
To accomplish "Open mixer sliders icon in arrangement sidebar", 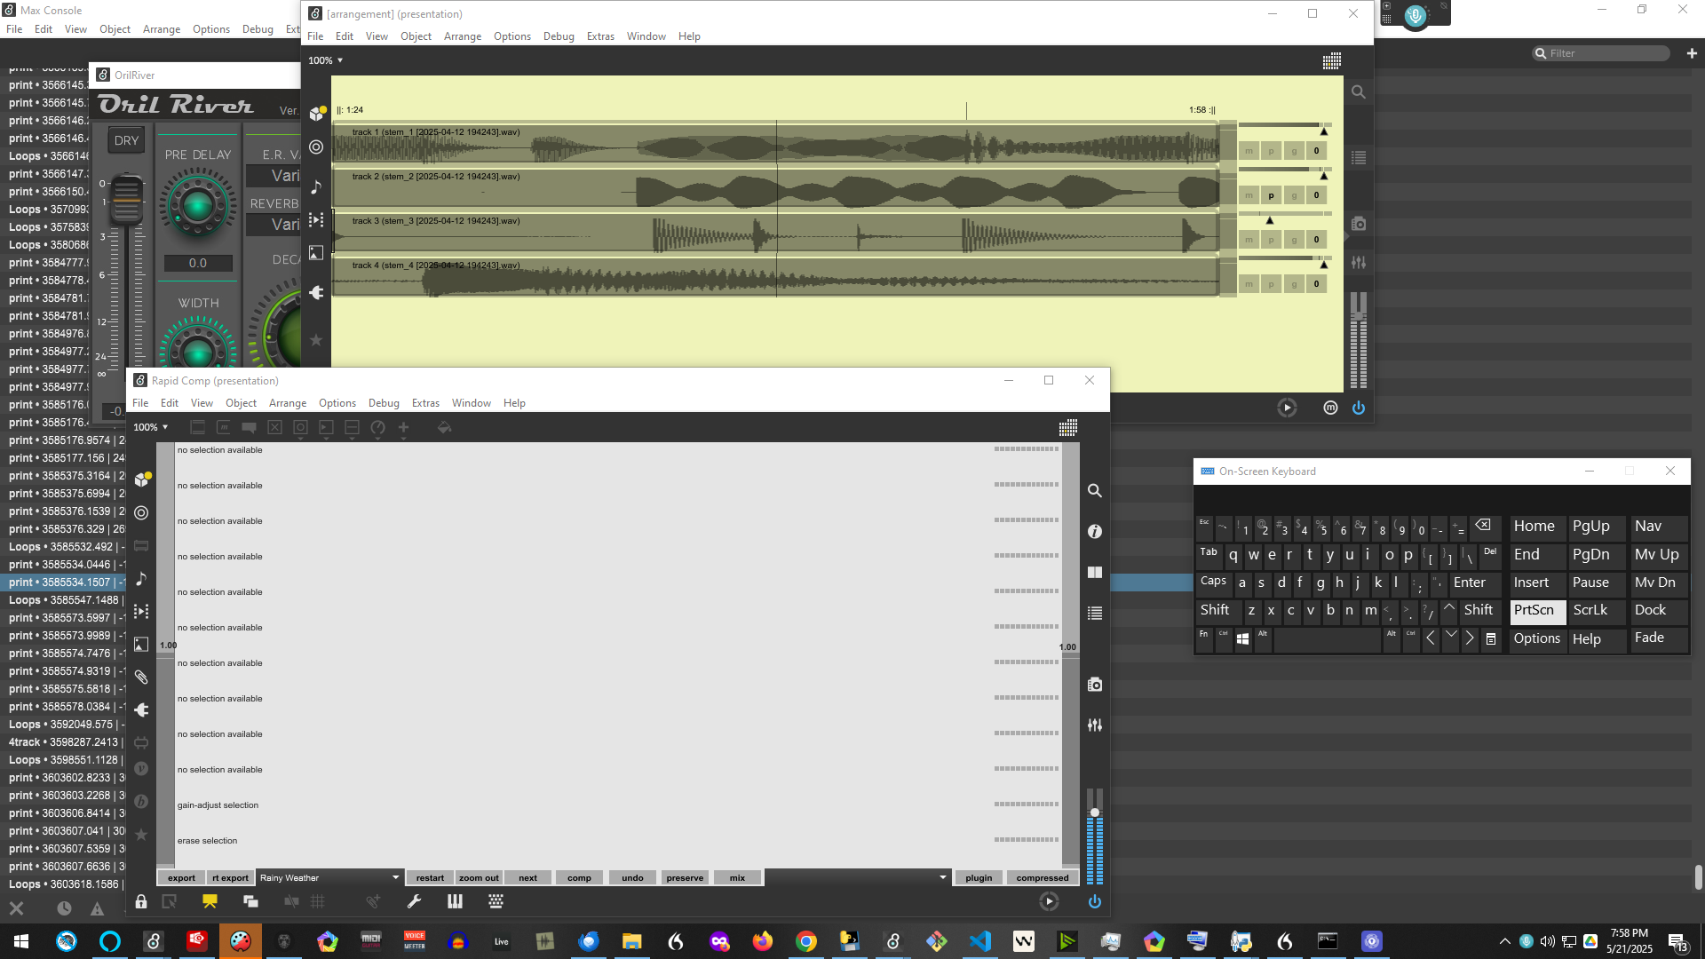I will pos(1359,263).
